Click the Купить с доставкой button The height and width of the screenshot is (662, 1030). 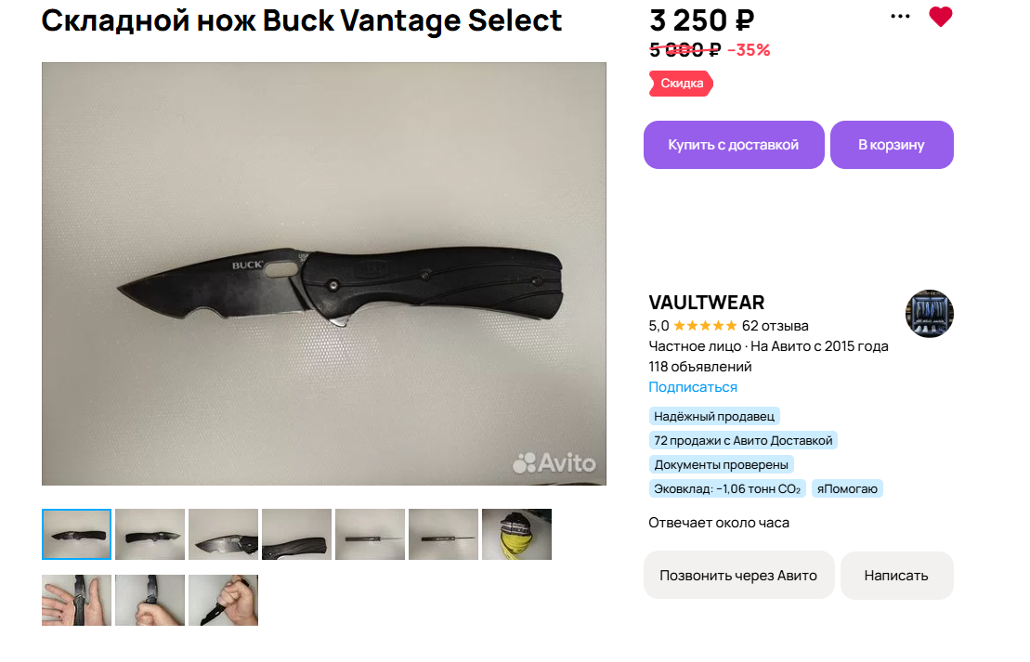coord(734,145)
